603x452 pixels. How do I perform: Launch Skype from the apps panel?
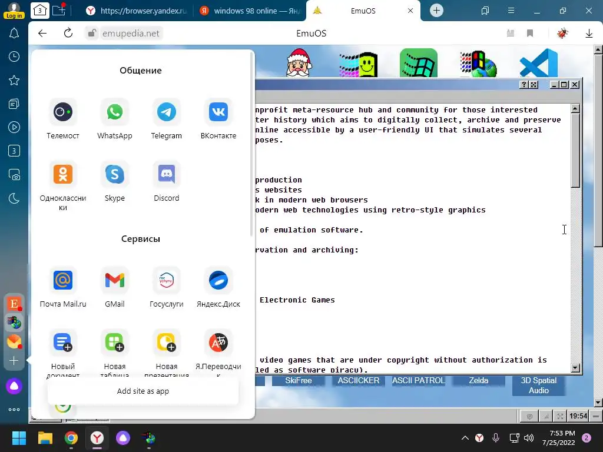pyautogui.click(x=115, y=174)
